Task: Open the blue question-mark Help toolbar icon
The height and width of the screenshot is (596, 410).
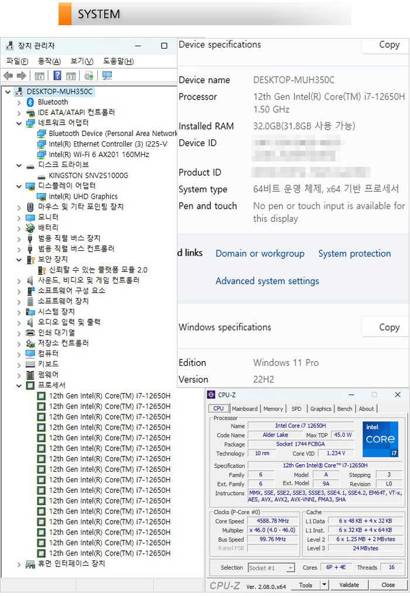Action: coord(57,76)
